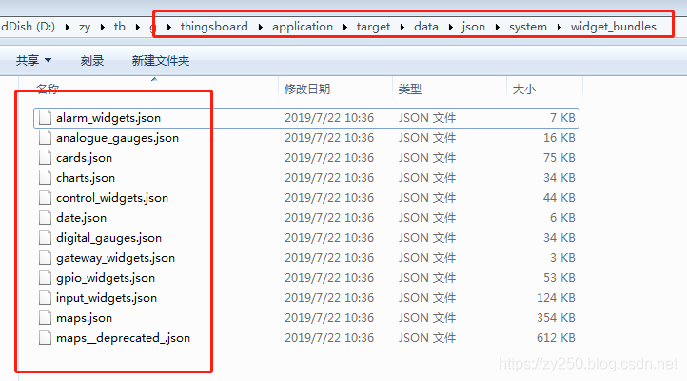Image resolution: width=687 pixels, height=381 pixels.
Task: Select file name date.json
Action: point(81,218)
